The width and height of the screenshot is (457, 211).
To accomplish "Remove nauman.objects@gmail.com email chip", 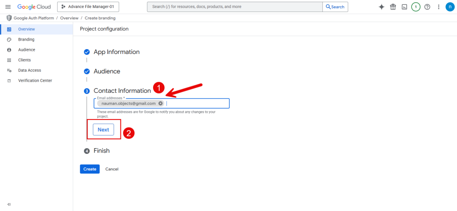I will pos(160,103).
